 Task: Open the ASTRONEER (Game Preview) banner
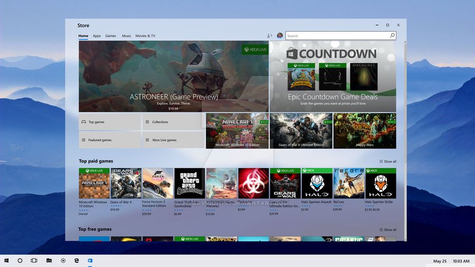(x=174, y=76)
